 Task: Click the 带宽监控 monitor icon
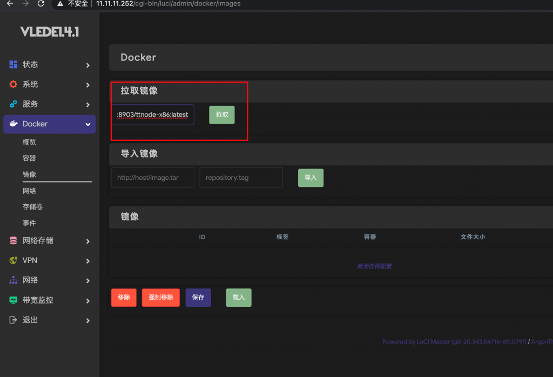(x=14, y=300)
